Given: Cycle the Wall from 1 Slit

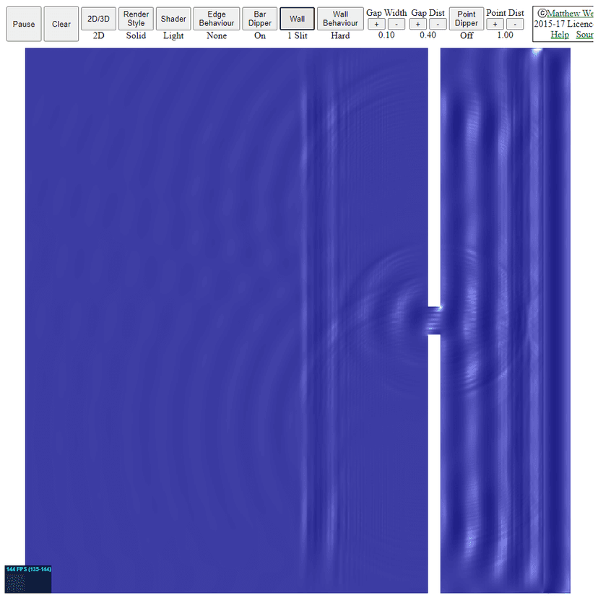Looking at the screenshot, I should tap(297, 19).
